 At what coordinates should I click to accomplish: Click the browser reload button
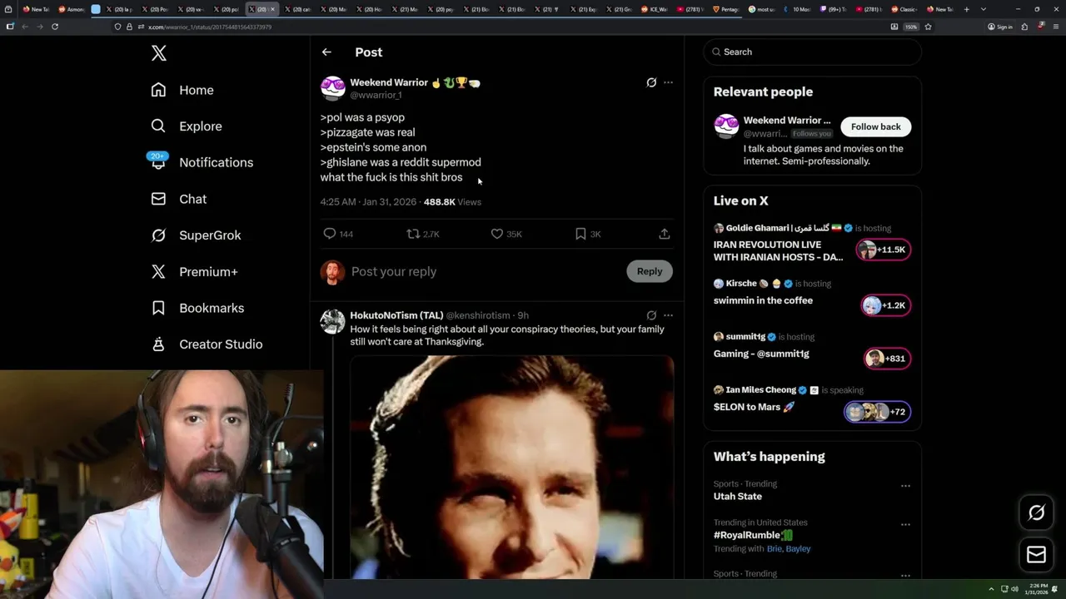coord(55,27)
